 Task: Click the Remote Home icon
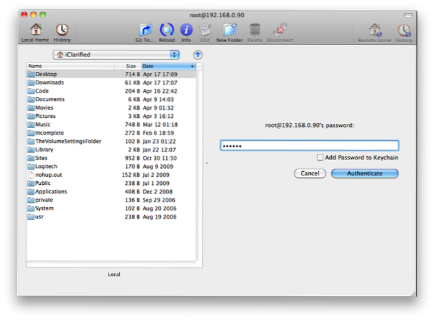375,29
